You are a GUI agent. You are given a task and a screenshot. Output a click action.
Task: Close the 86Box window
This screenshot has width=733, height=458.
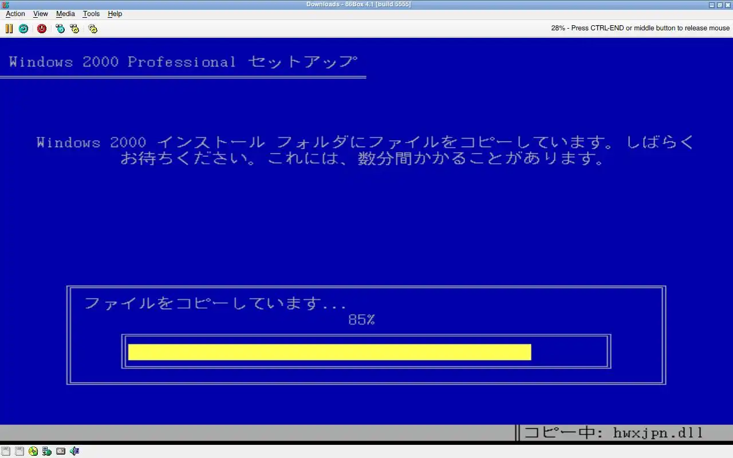(x=728, y=5)
